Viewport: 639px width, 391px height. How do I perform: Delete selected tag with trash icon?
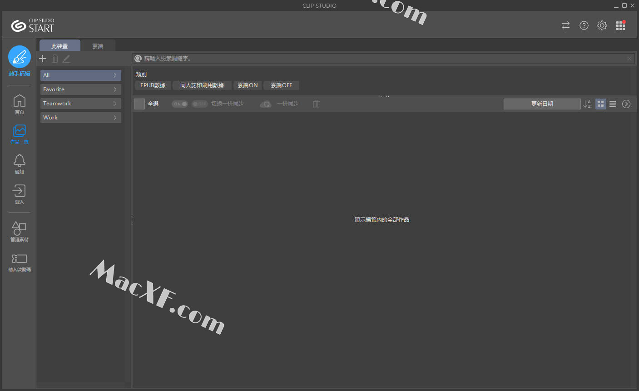[x=55, y=59]
